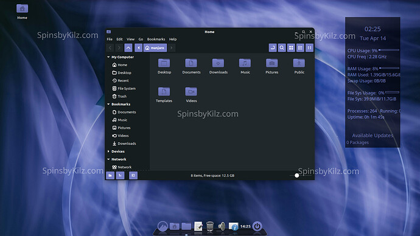
Task: Click the power button in the dock
Action: (257, 226)
